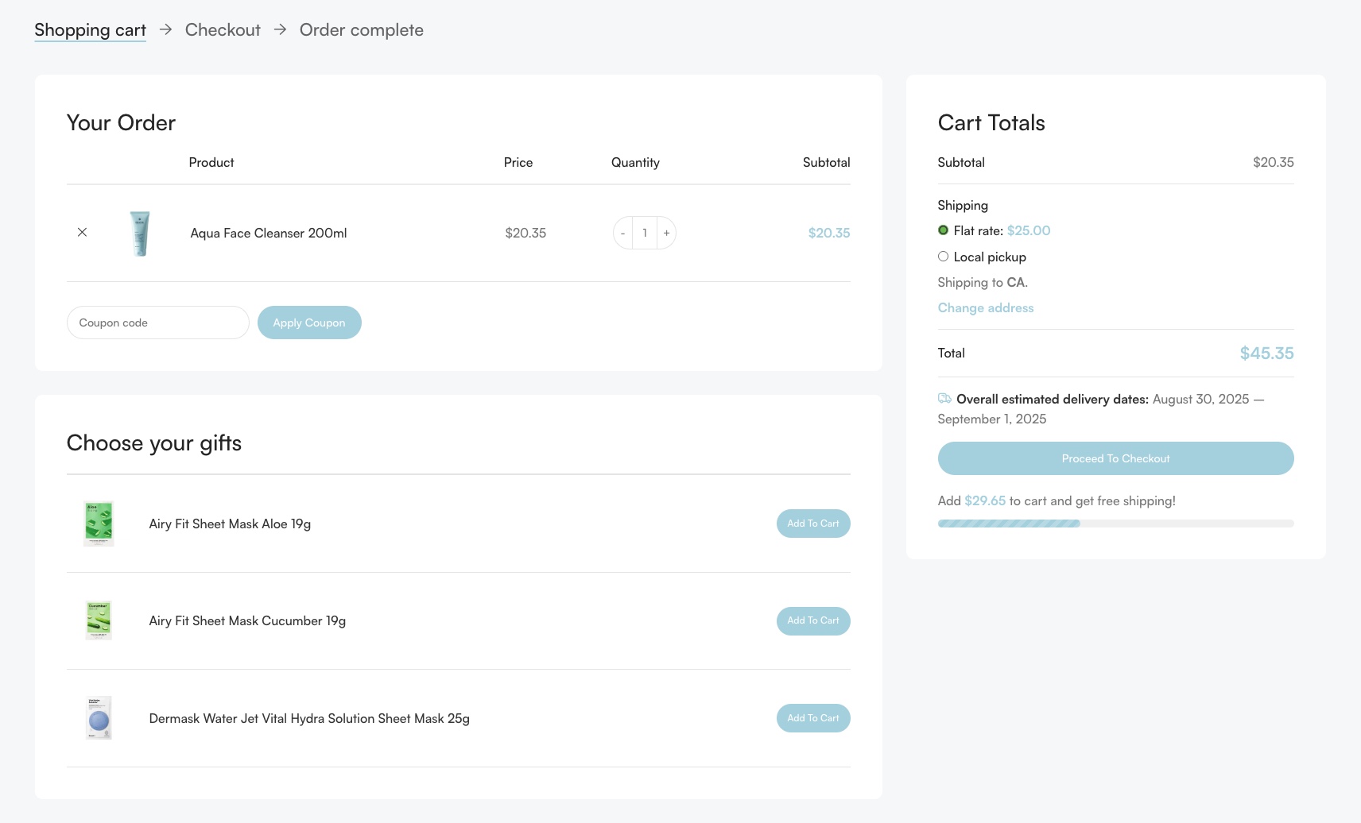
Task: Decrease quantity with the minus button
Action: [622, 233]
